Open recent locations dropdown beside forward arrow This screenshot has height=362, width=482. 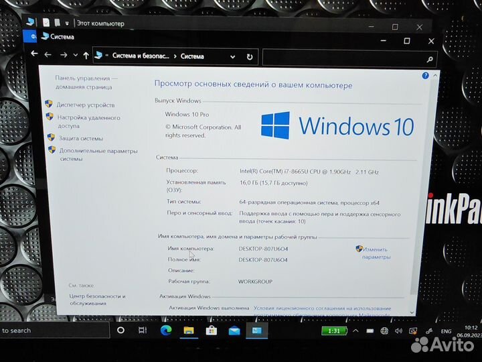tap(75, 56)
